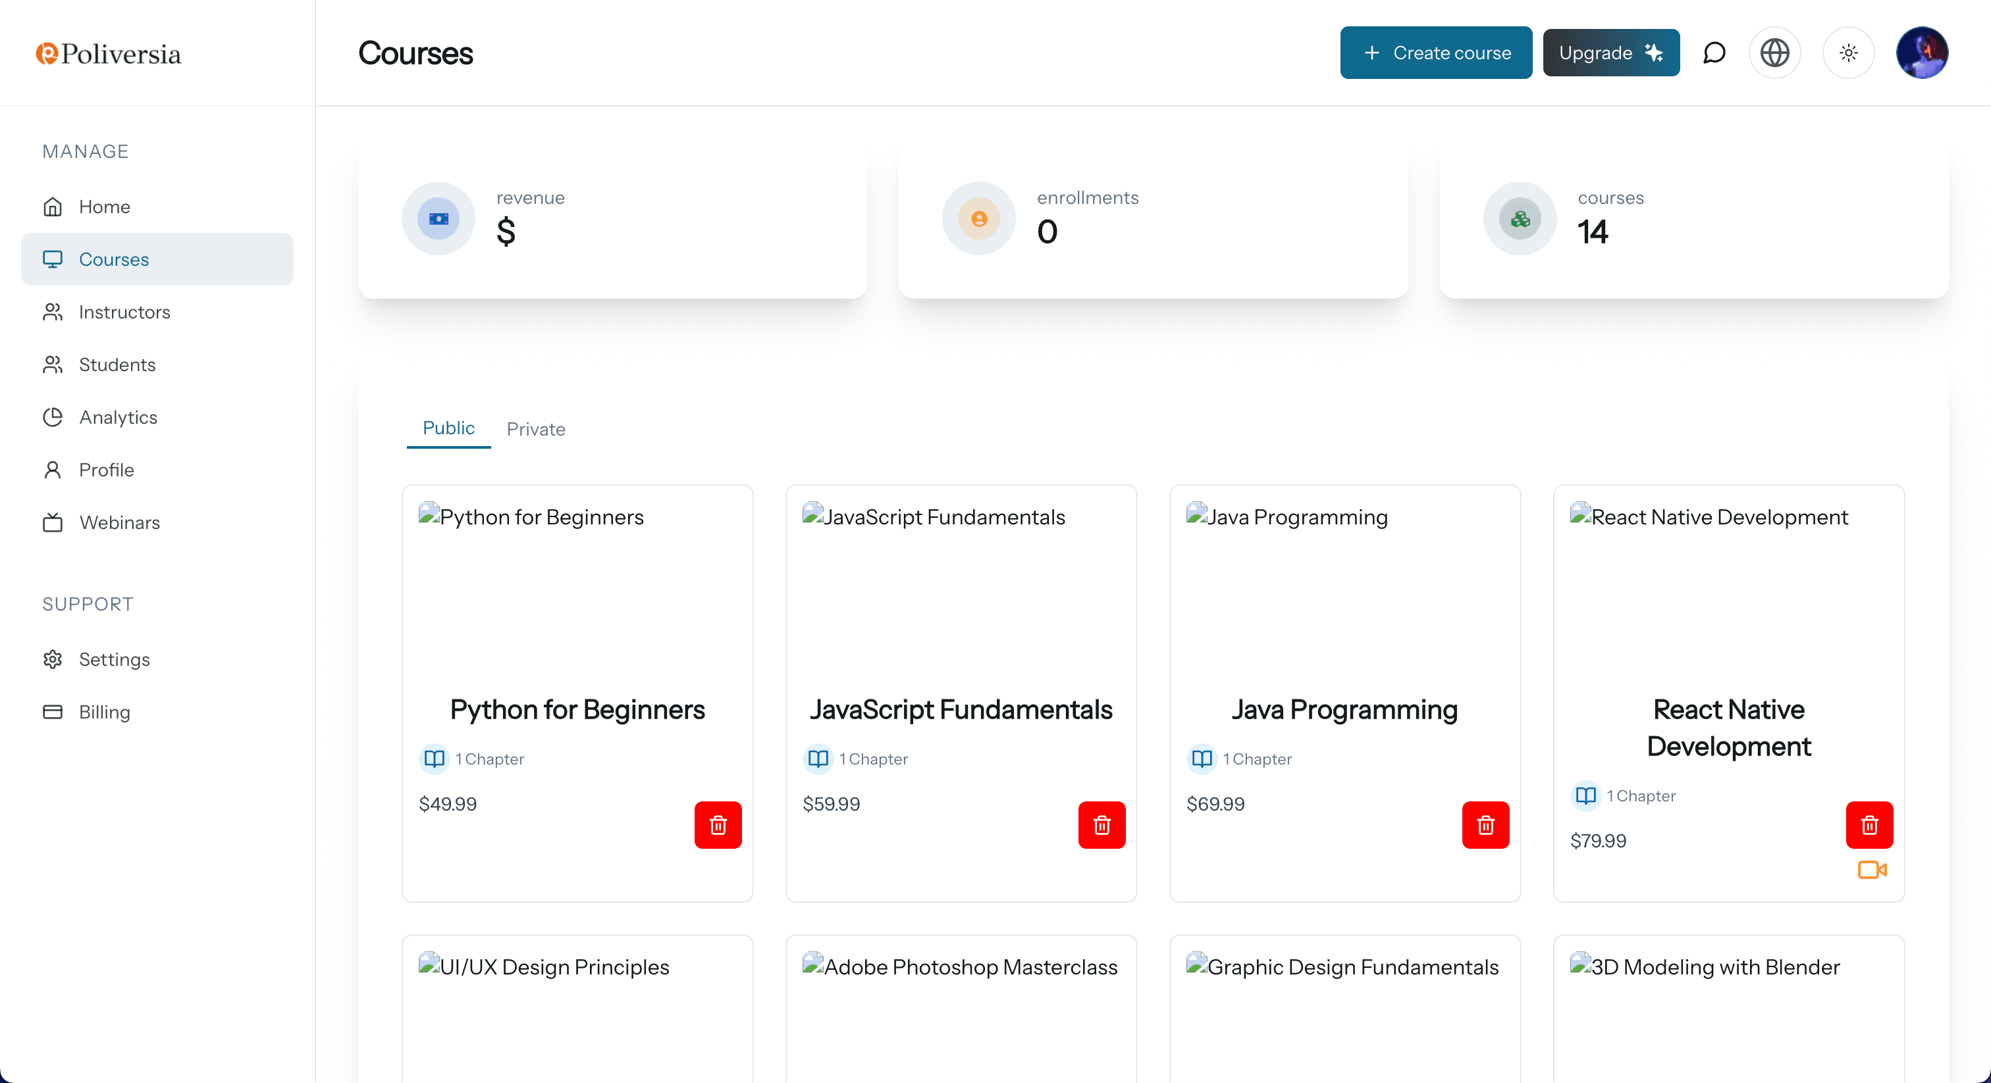Open the Billing page

157,711
